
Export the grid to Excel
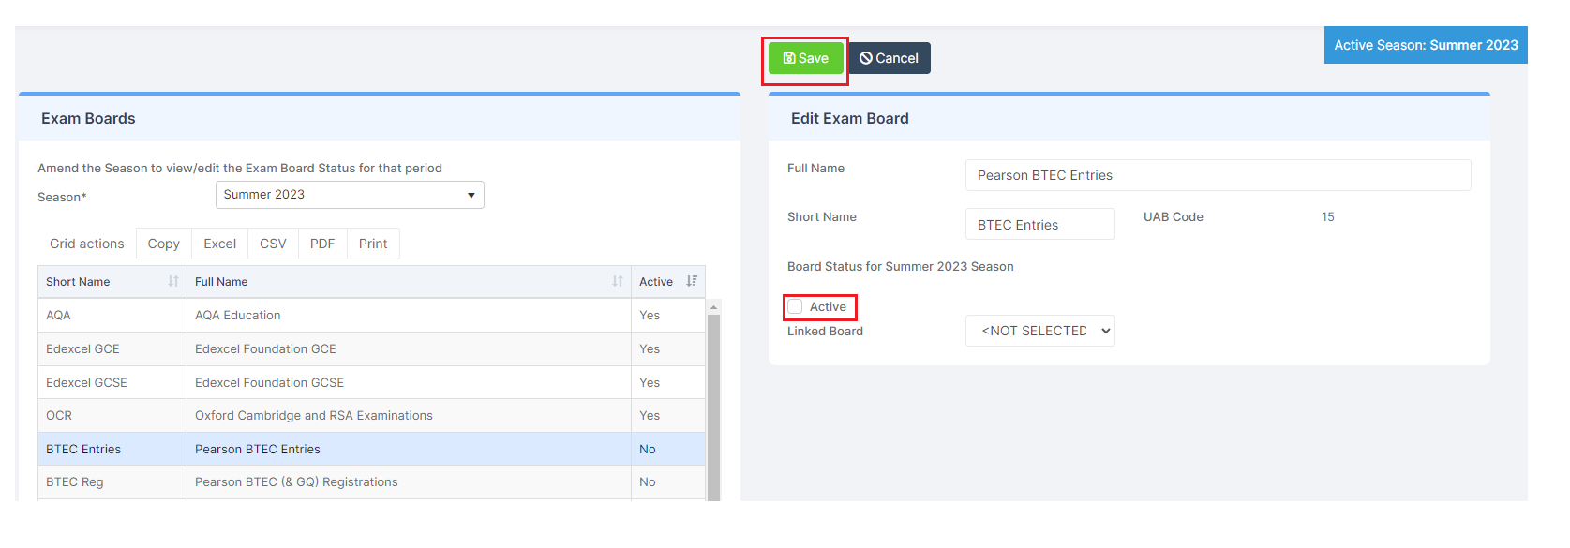pos(219,244)
